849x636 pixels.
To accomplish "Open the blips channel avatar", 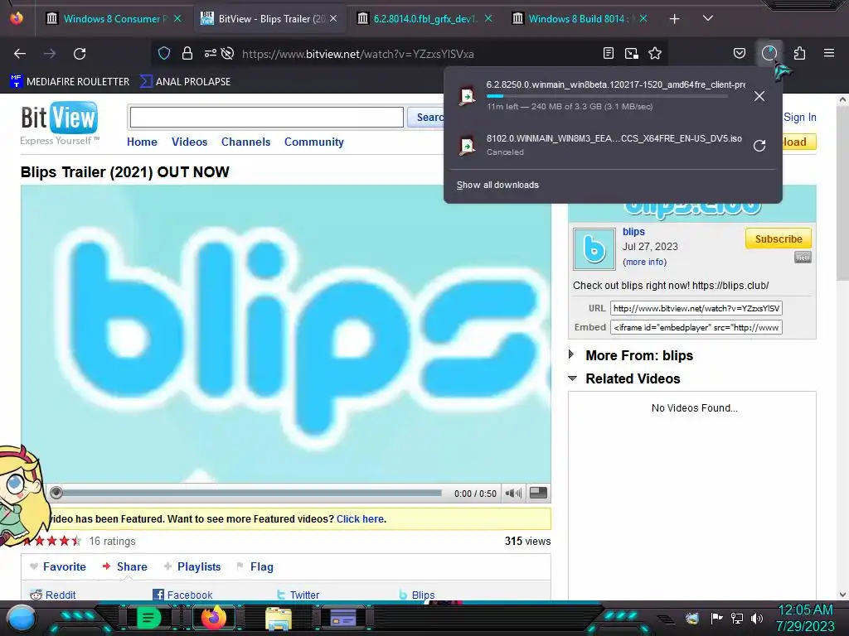I will tap(594, 249).
